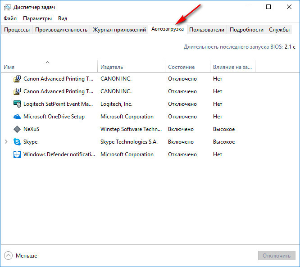
Task: Sort by the Имя column header
Action: point(49,66)
